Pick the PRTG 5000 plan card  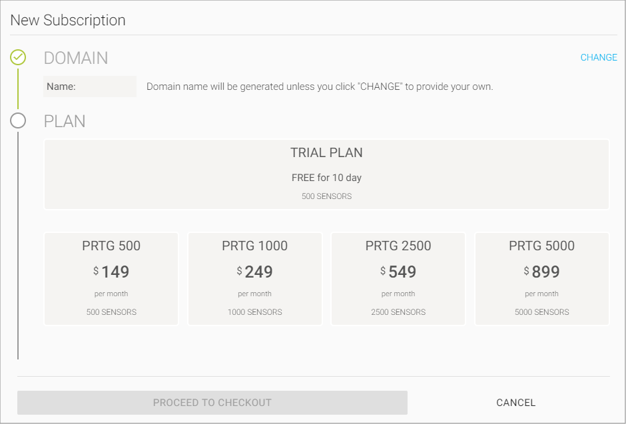pos(542,279)
